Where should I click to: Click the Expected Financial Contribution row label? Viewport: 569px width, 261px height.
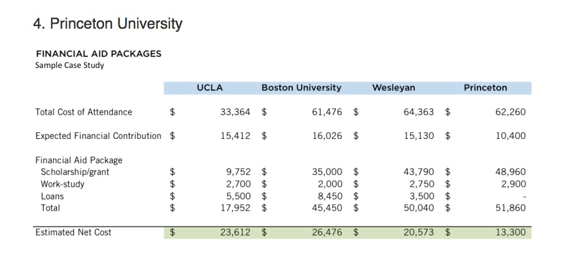pos(98,136)
